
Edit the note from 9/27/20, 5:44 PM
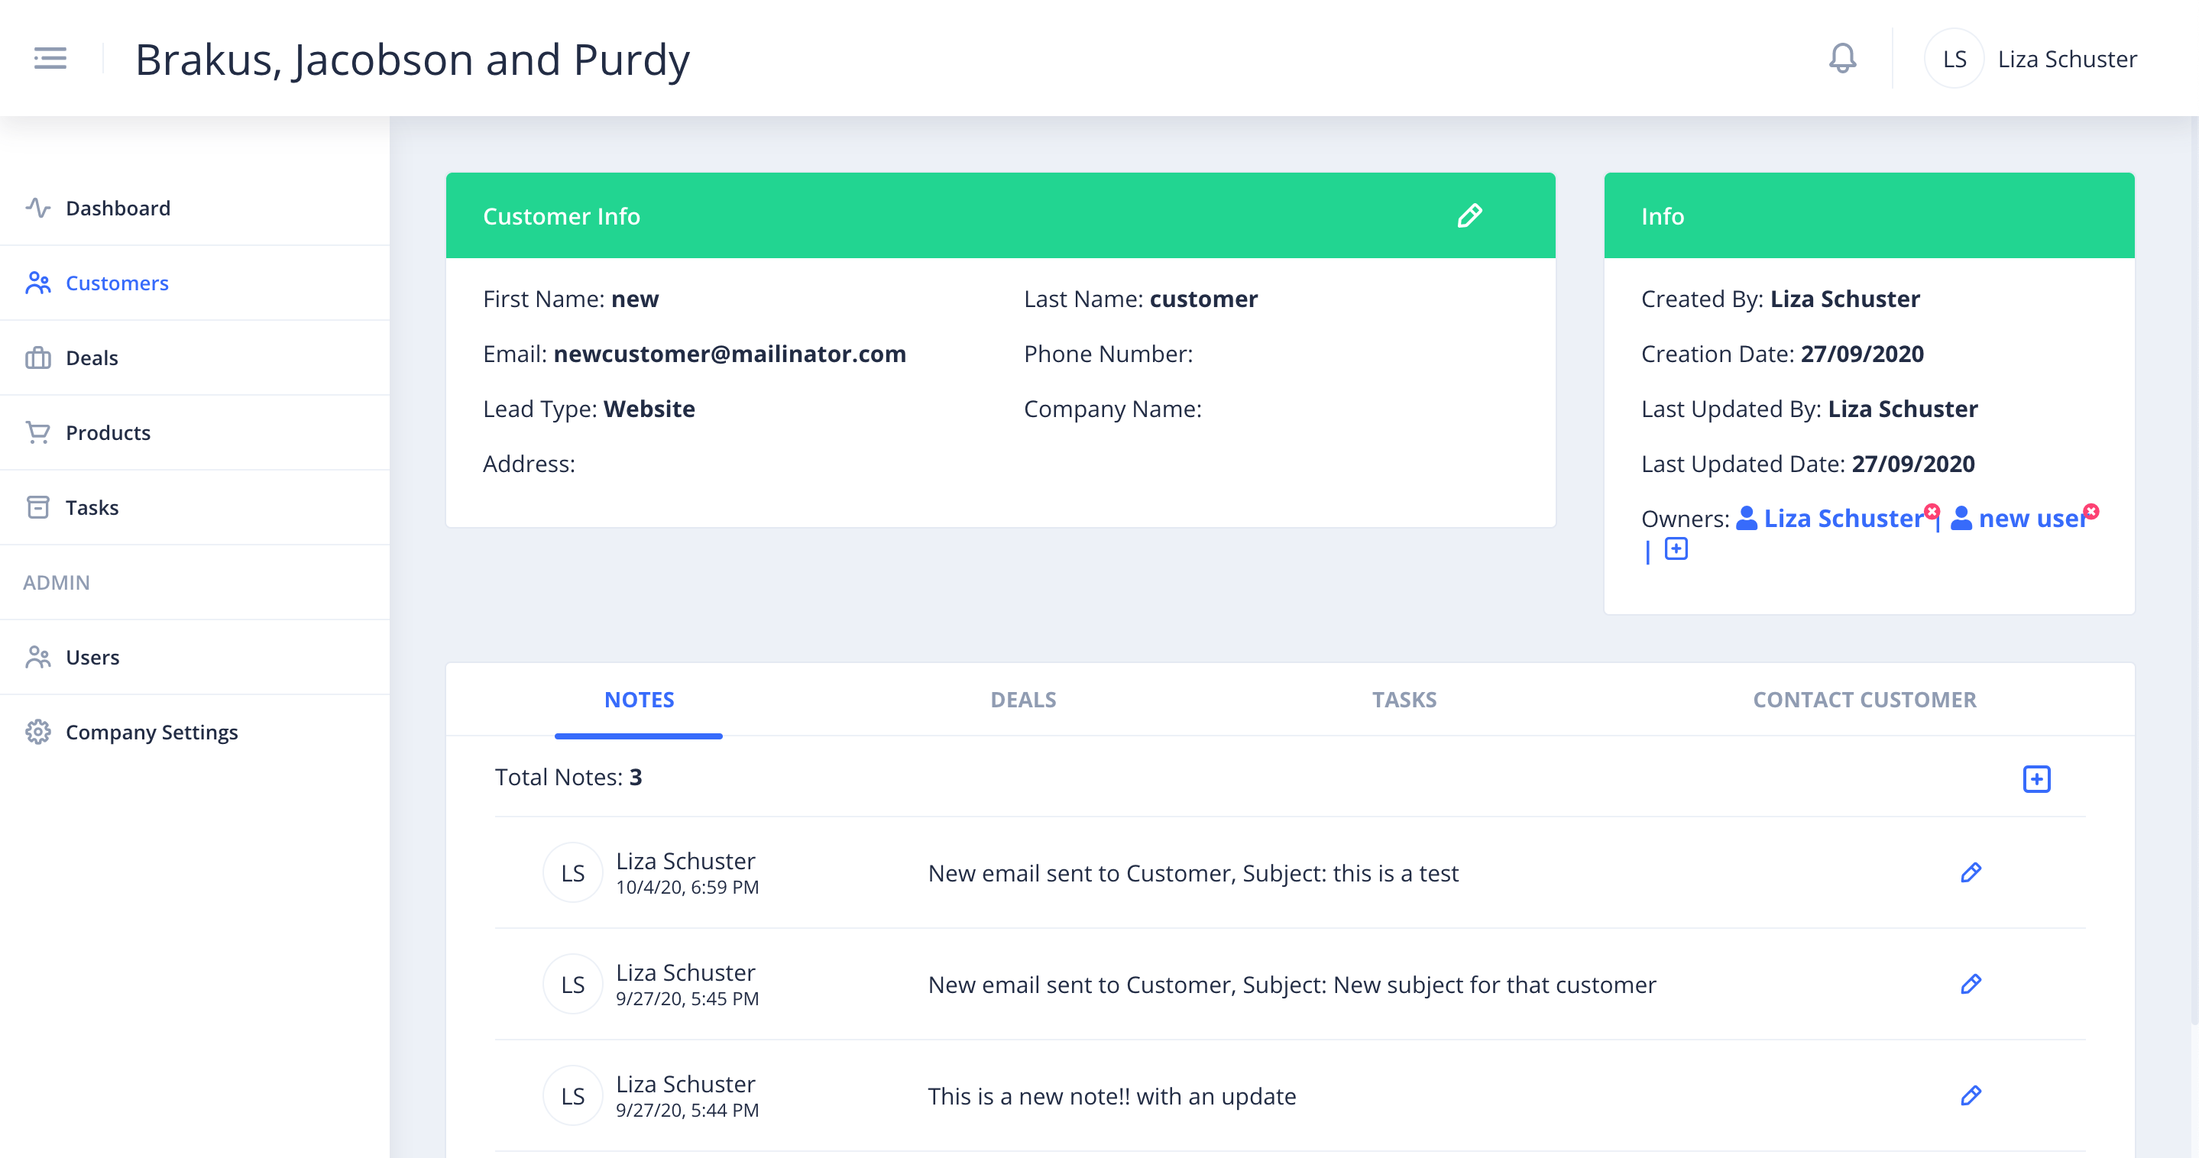coord(1971,1095)
